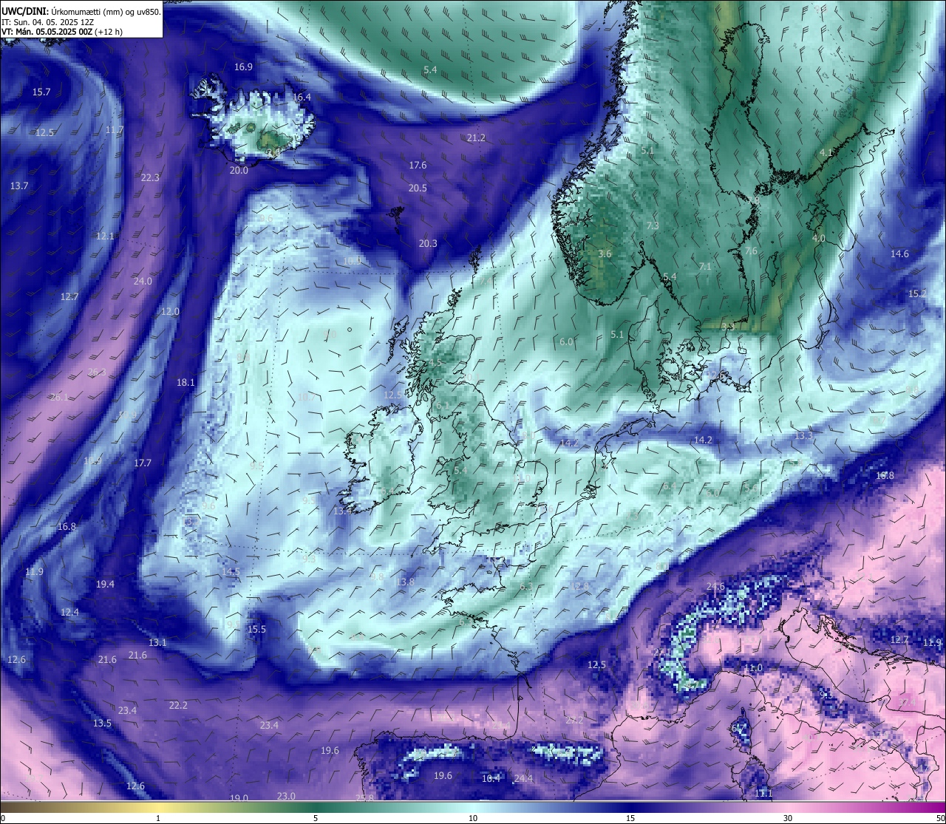Click the 12.1 value label
946x824 pixels.
[105, 236]
